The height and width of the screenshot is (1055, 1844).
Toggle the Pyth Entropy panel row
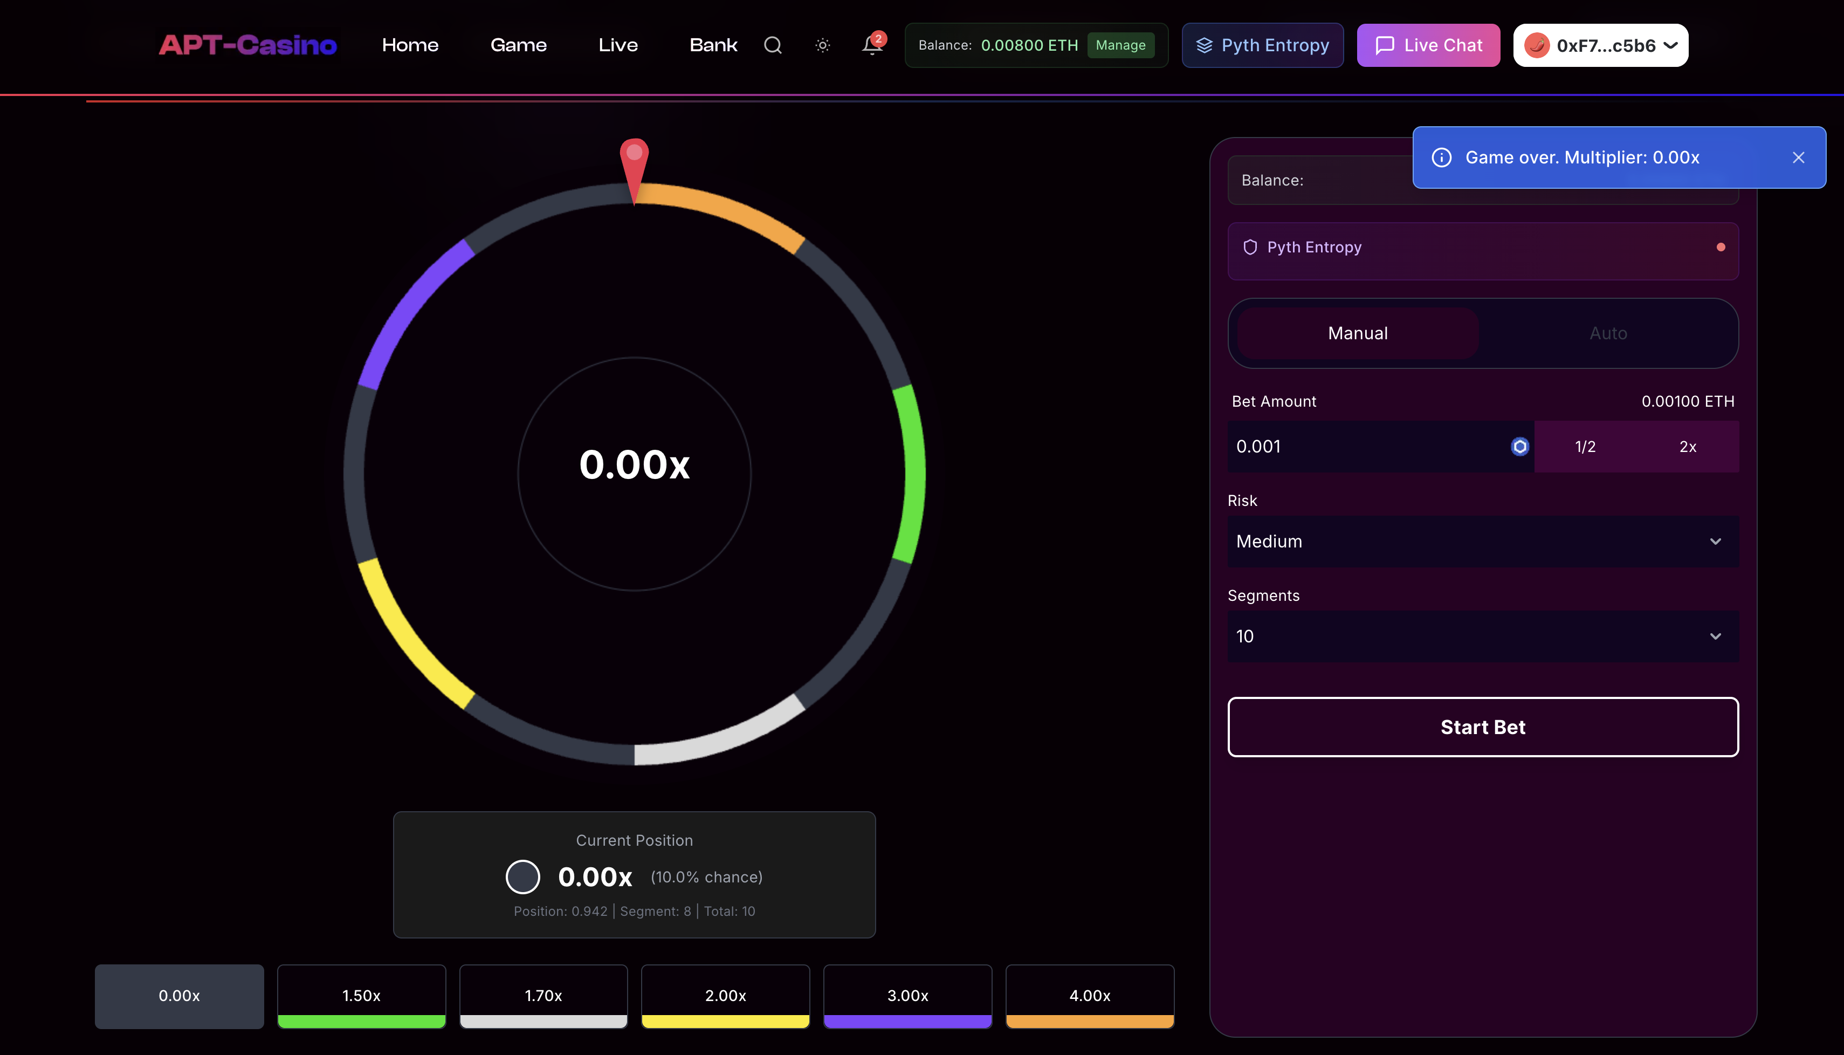pos(1483,248)
